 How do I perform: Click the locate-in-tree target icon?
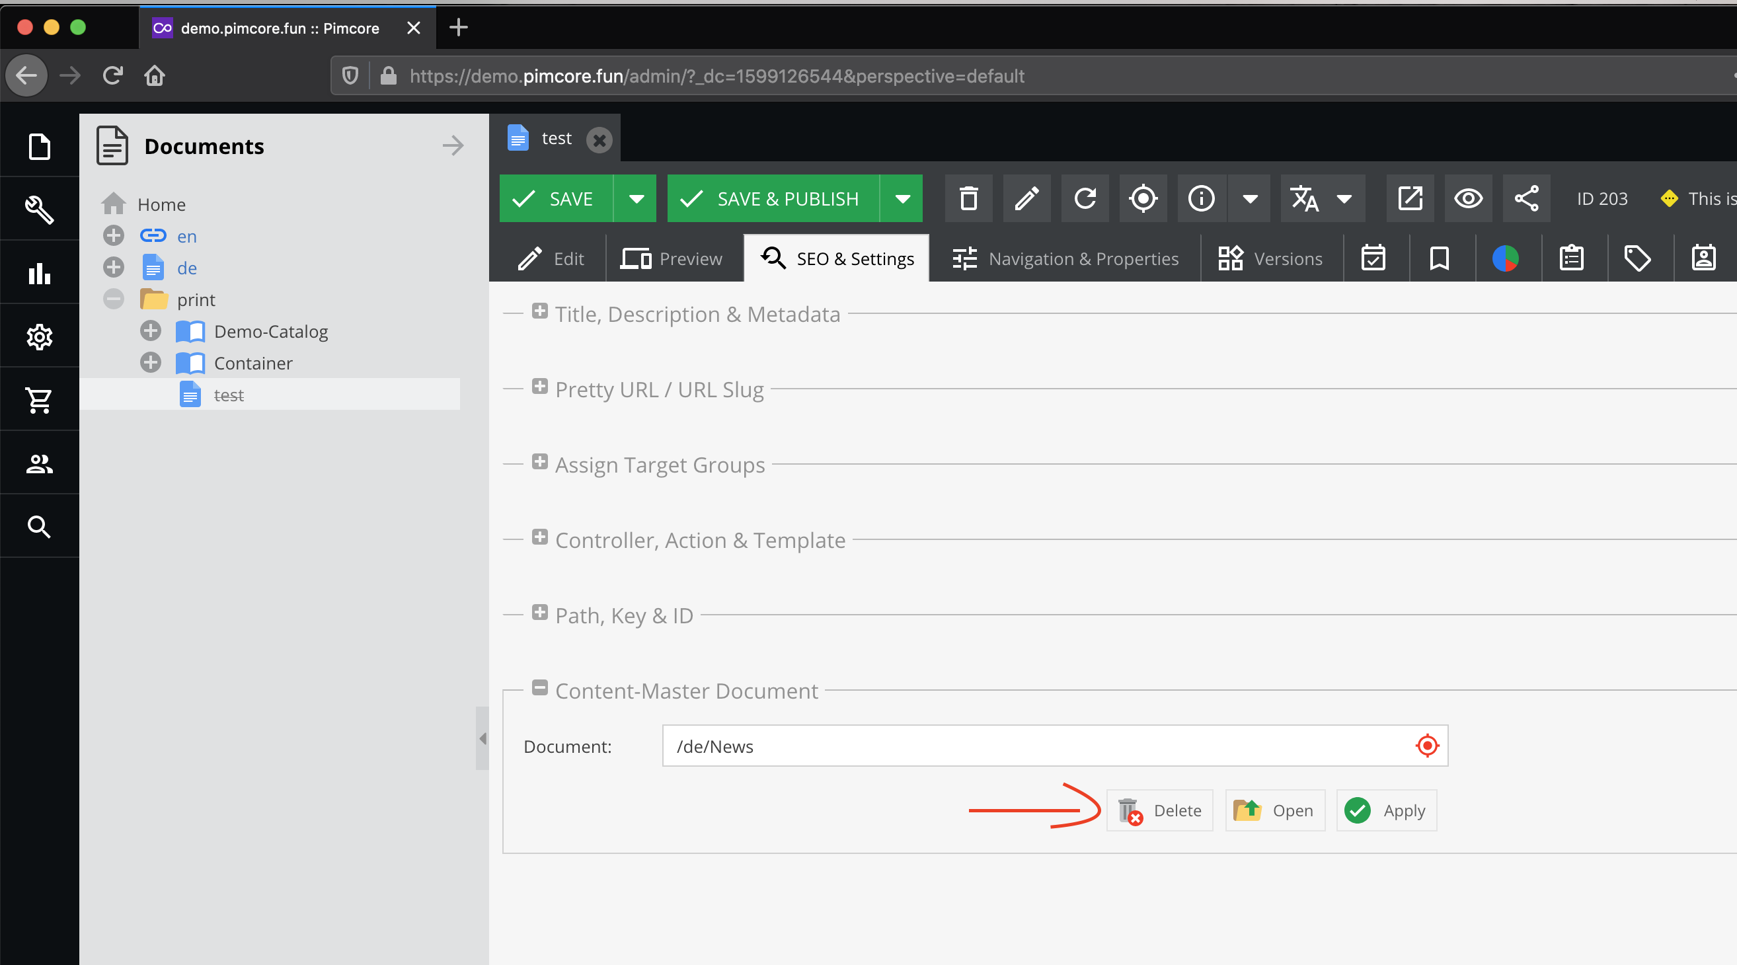coord(1143,198)
